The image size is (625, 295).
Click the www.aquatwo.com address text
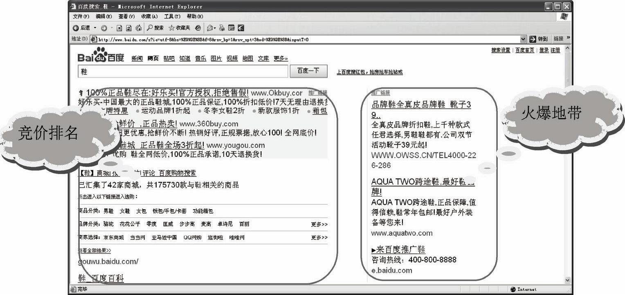(402, 233)
